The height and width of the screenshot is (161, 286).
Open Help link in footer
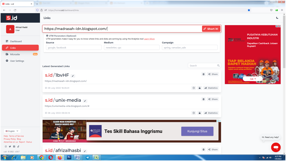tap(6, 136)
